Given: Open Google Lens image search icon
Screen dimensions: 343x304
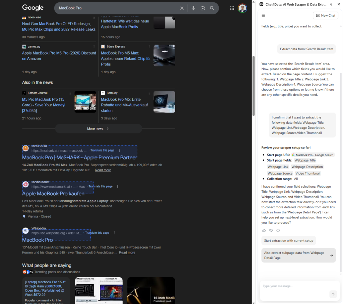Looking at the screenshot, I should pos(203,8).
